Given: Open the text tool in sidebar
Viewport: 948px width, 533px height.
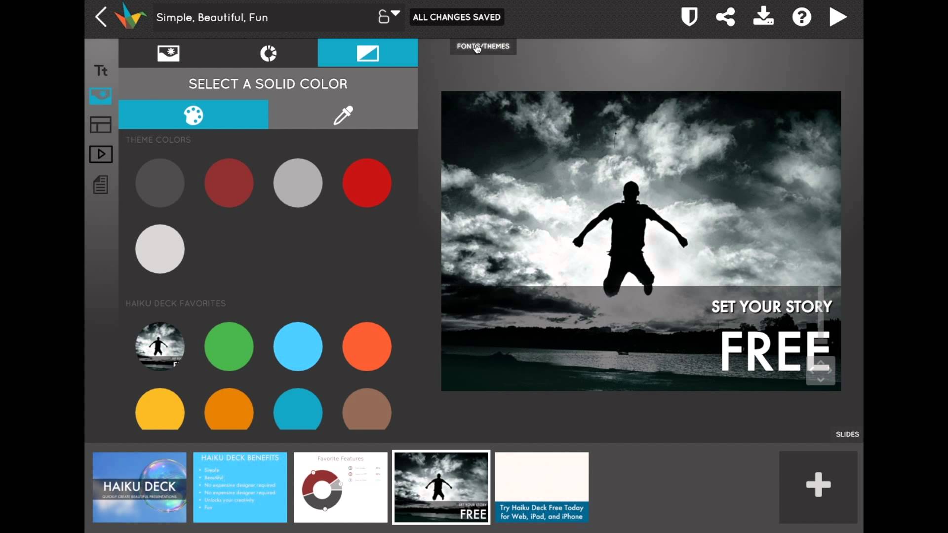Looking at the screenshot, I should pos(101,71).
